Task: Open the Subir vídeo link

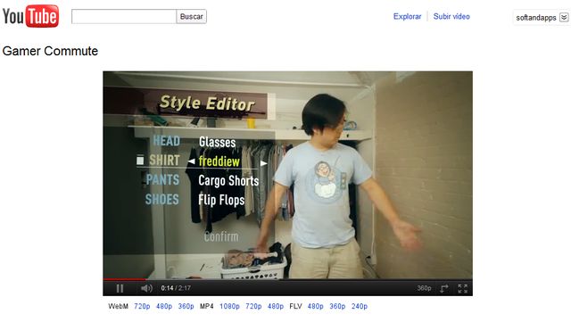Action: point(451,16)
